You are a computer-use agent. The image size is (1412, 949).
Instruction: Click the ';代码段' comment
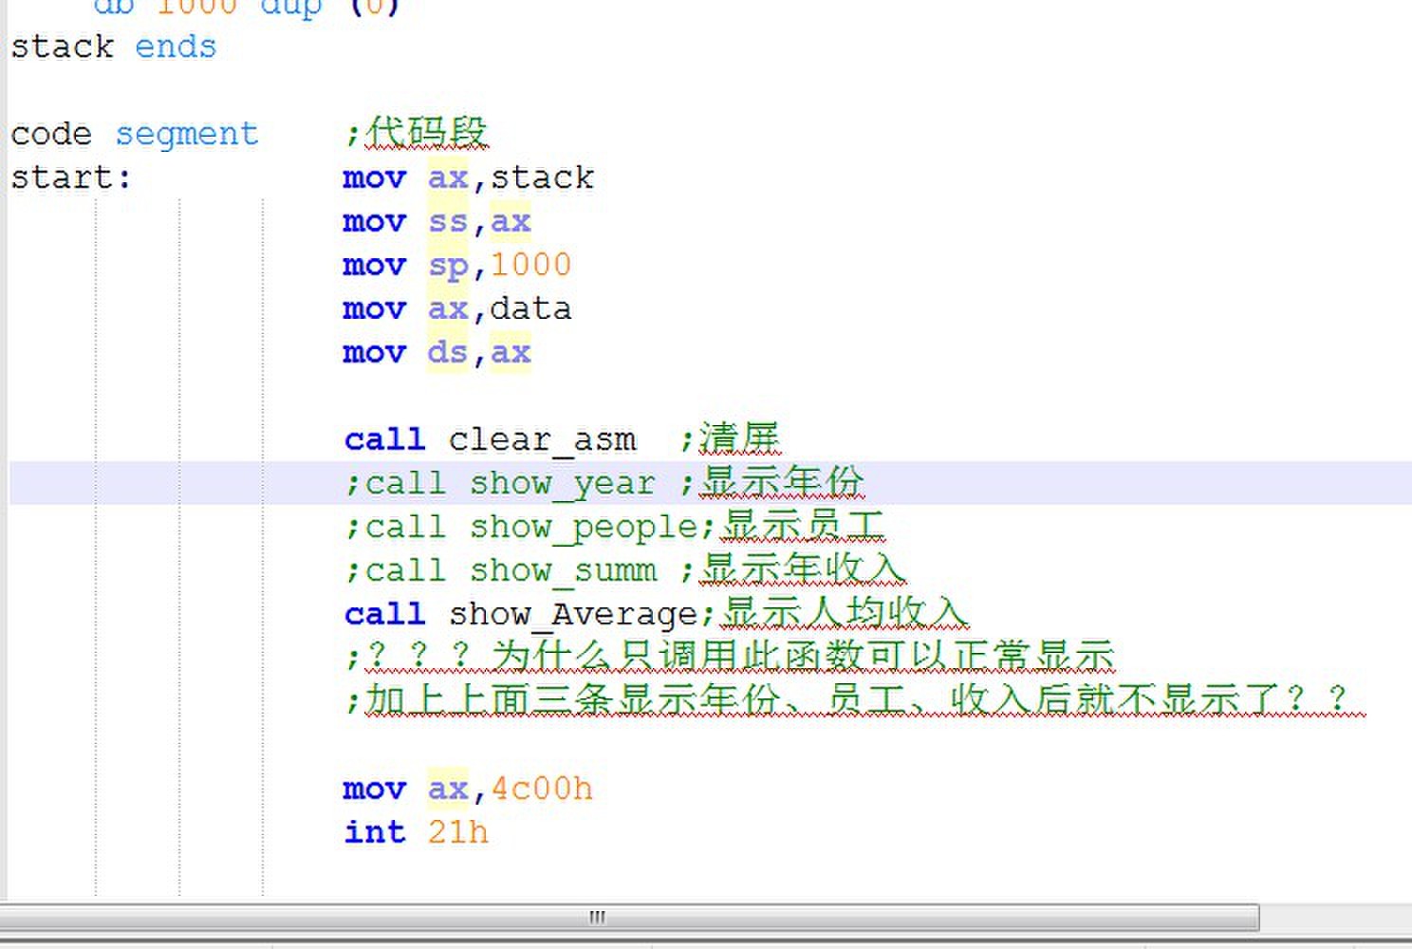coord(416,134)
